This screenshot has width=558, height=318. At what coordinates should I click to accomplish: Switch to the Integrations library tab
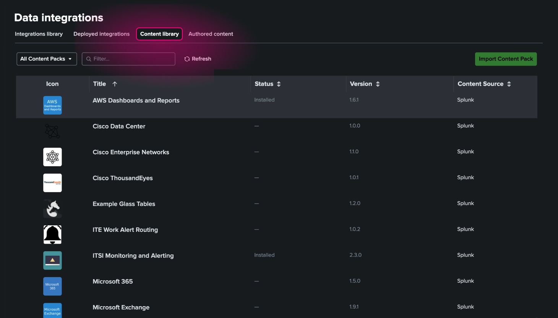tap(39, 34)
